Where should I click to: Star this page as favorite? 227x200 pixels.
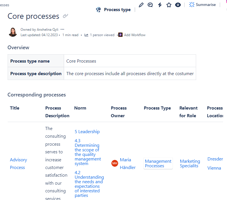pyautogui.click(x=169, y=5)
